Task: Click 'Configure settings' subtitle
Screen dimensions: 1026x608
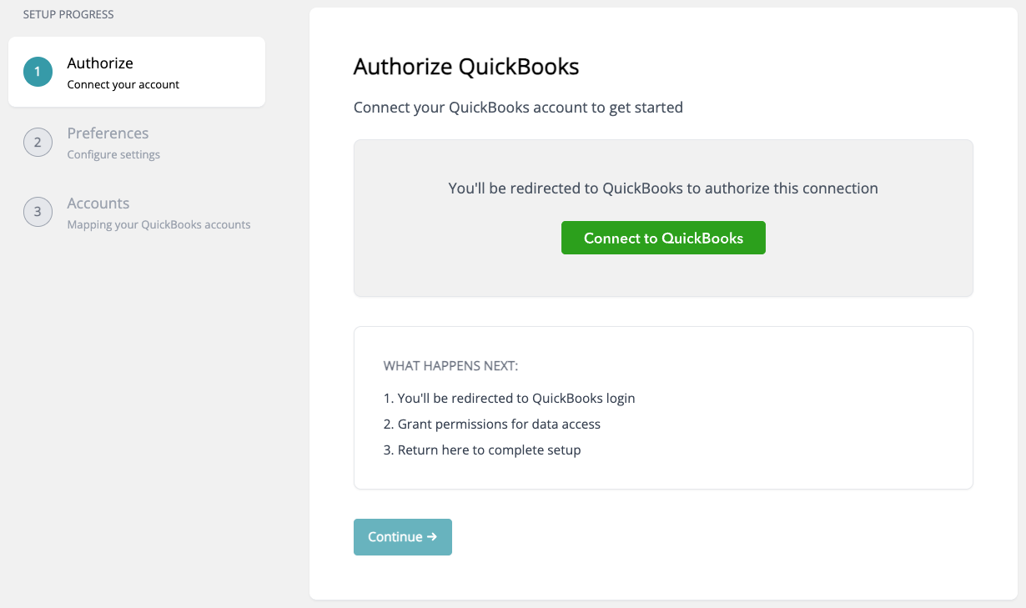Action: point(113,154)
